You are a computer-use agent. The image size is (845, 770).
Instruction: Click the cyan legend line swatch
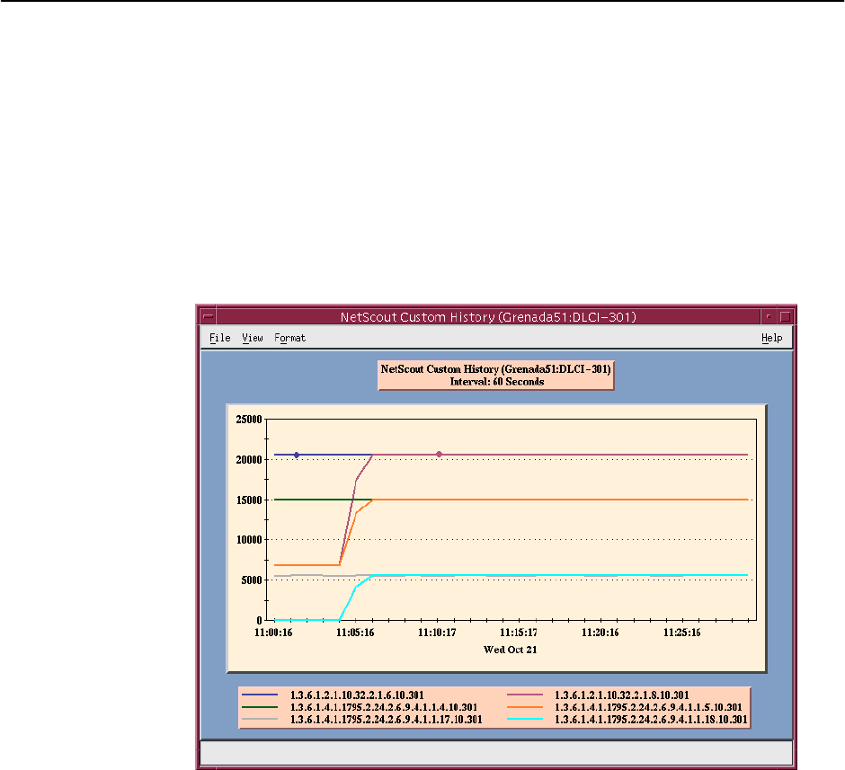[526, 721]
